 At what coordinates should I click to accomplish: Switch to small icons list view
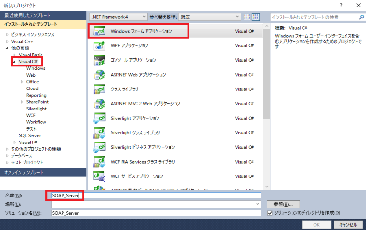tap(247, 17)
